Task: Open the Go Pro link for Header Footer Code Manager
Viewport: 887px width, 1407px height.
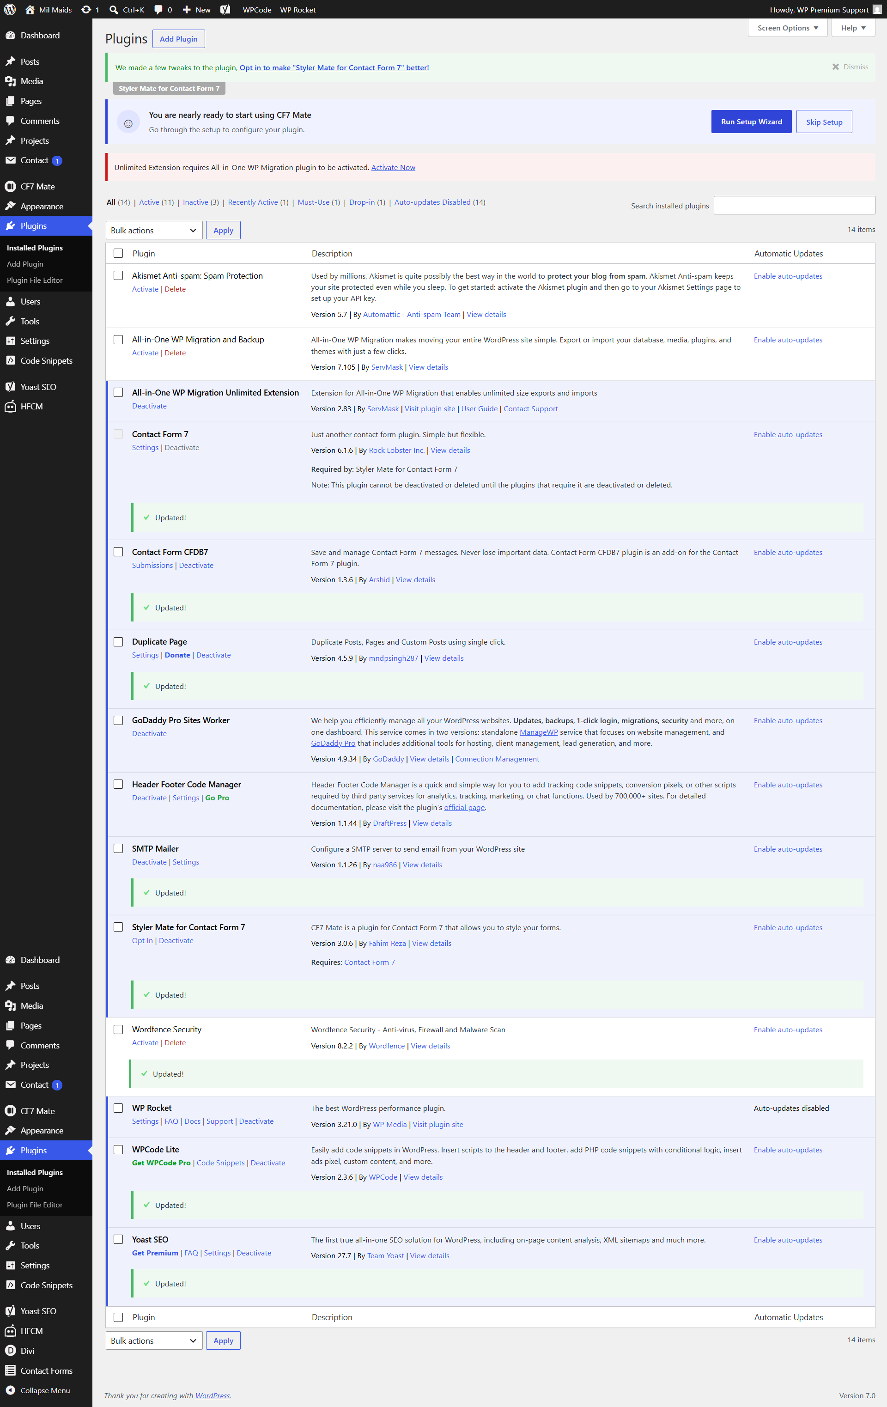Action: point(218,798)
